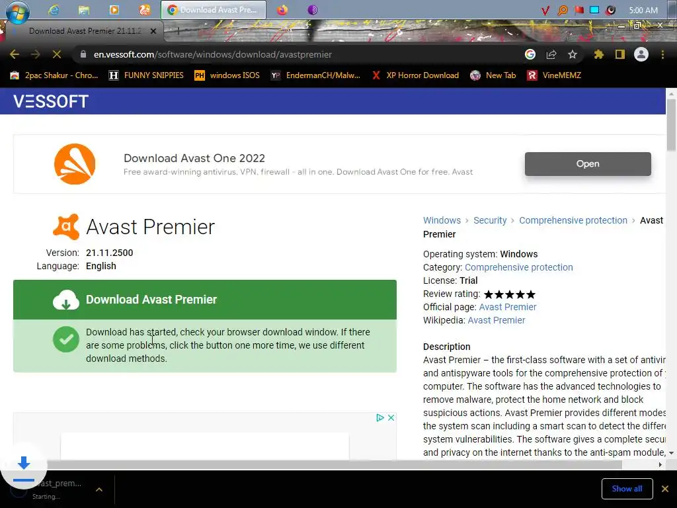677x508 pixels.
Task: Launch Internet Explorer from the taskbar
Action: coord(54,9)
